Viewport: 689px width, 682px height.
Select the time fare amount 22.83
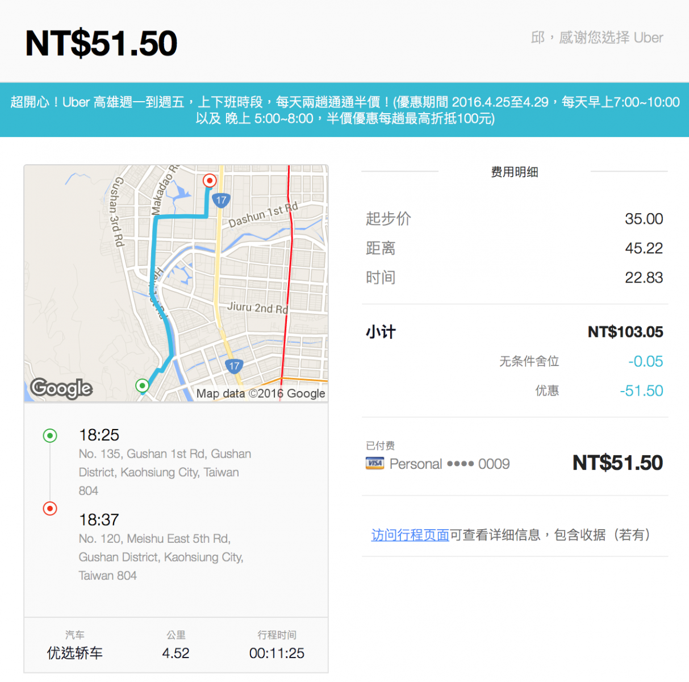pyautogui.click(x=644, y=278)
